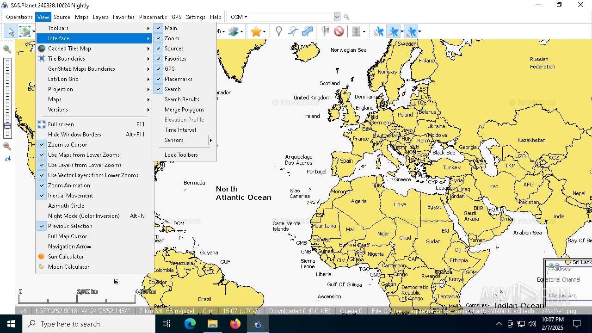Uncheck the Sources toolbar option
Screen dimensions: 592x333
(x=184, y=49)
